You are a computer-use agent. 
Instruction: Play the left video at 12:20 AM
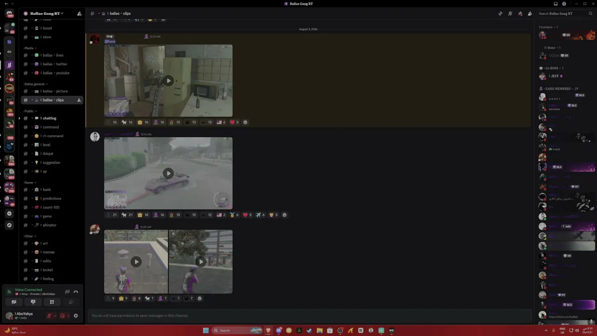coord(136,262)
